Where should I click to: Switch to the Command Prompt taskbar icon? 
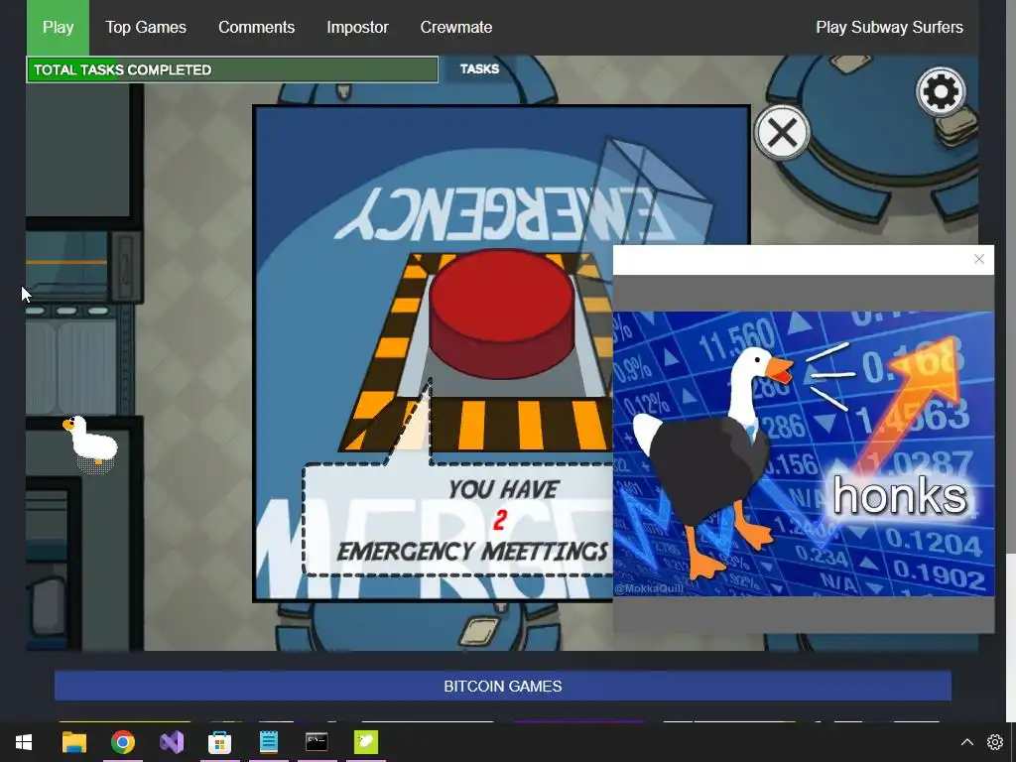pyautogui.click(x=317, y=742)
